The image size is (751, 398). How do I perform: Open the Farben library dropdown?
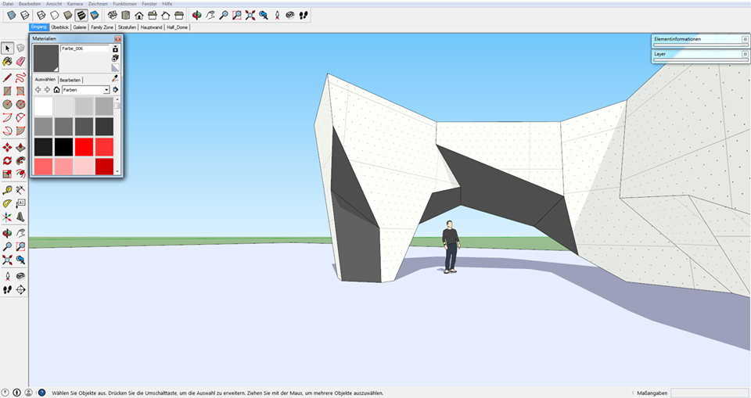[106, 90]
